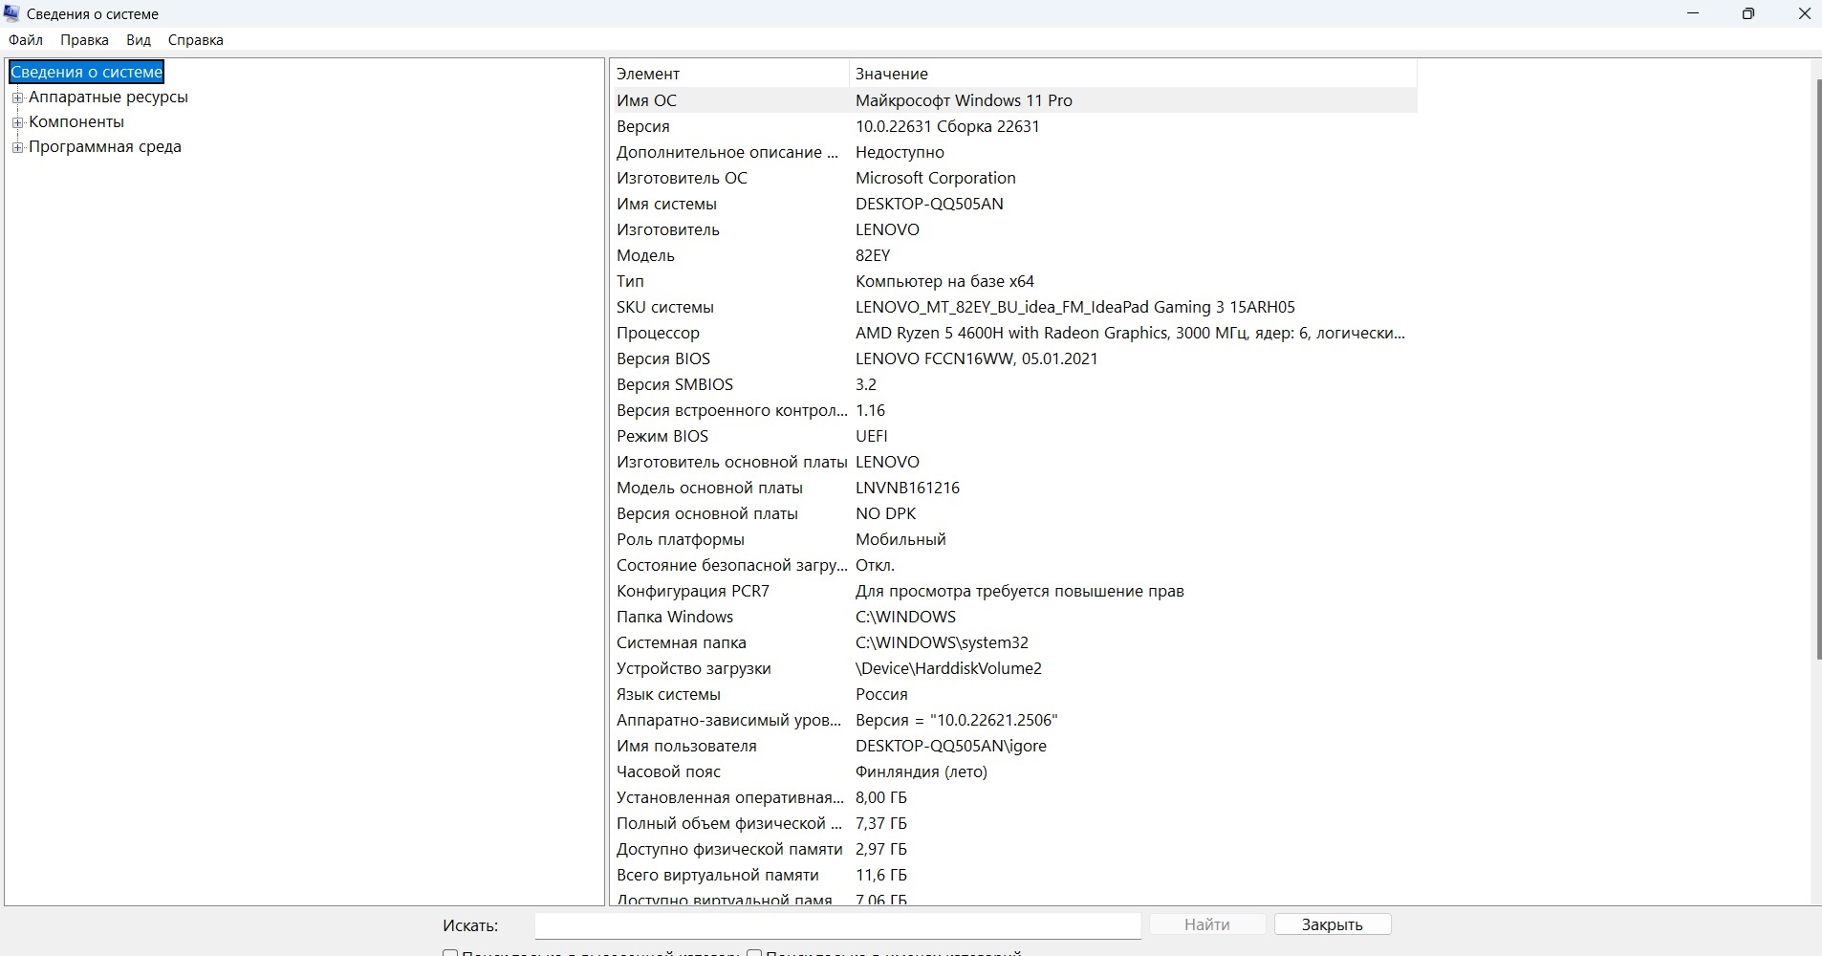Open the Правка menu
The image size is (1822, 956).
[x=84, y=40]
